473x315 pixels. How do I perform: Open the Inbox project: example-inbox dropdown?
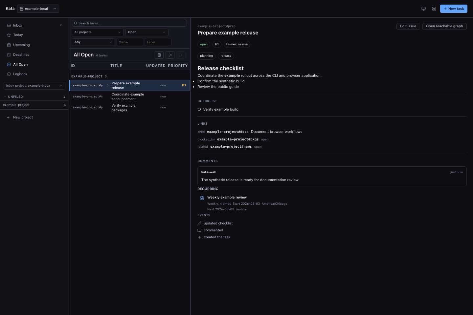[x=34, y=86]
